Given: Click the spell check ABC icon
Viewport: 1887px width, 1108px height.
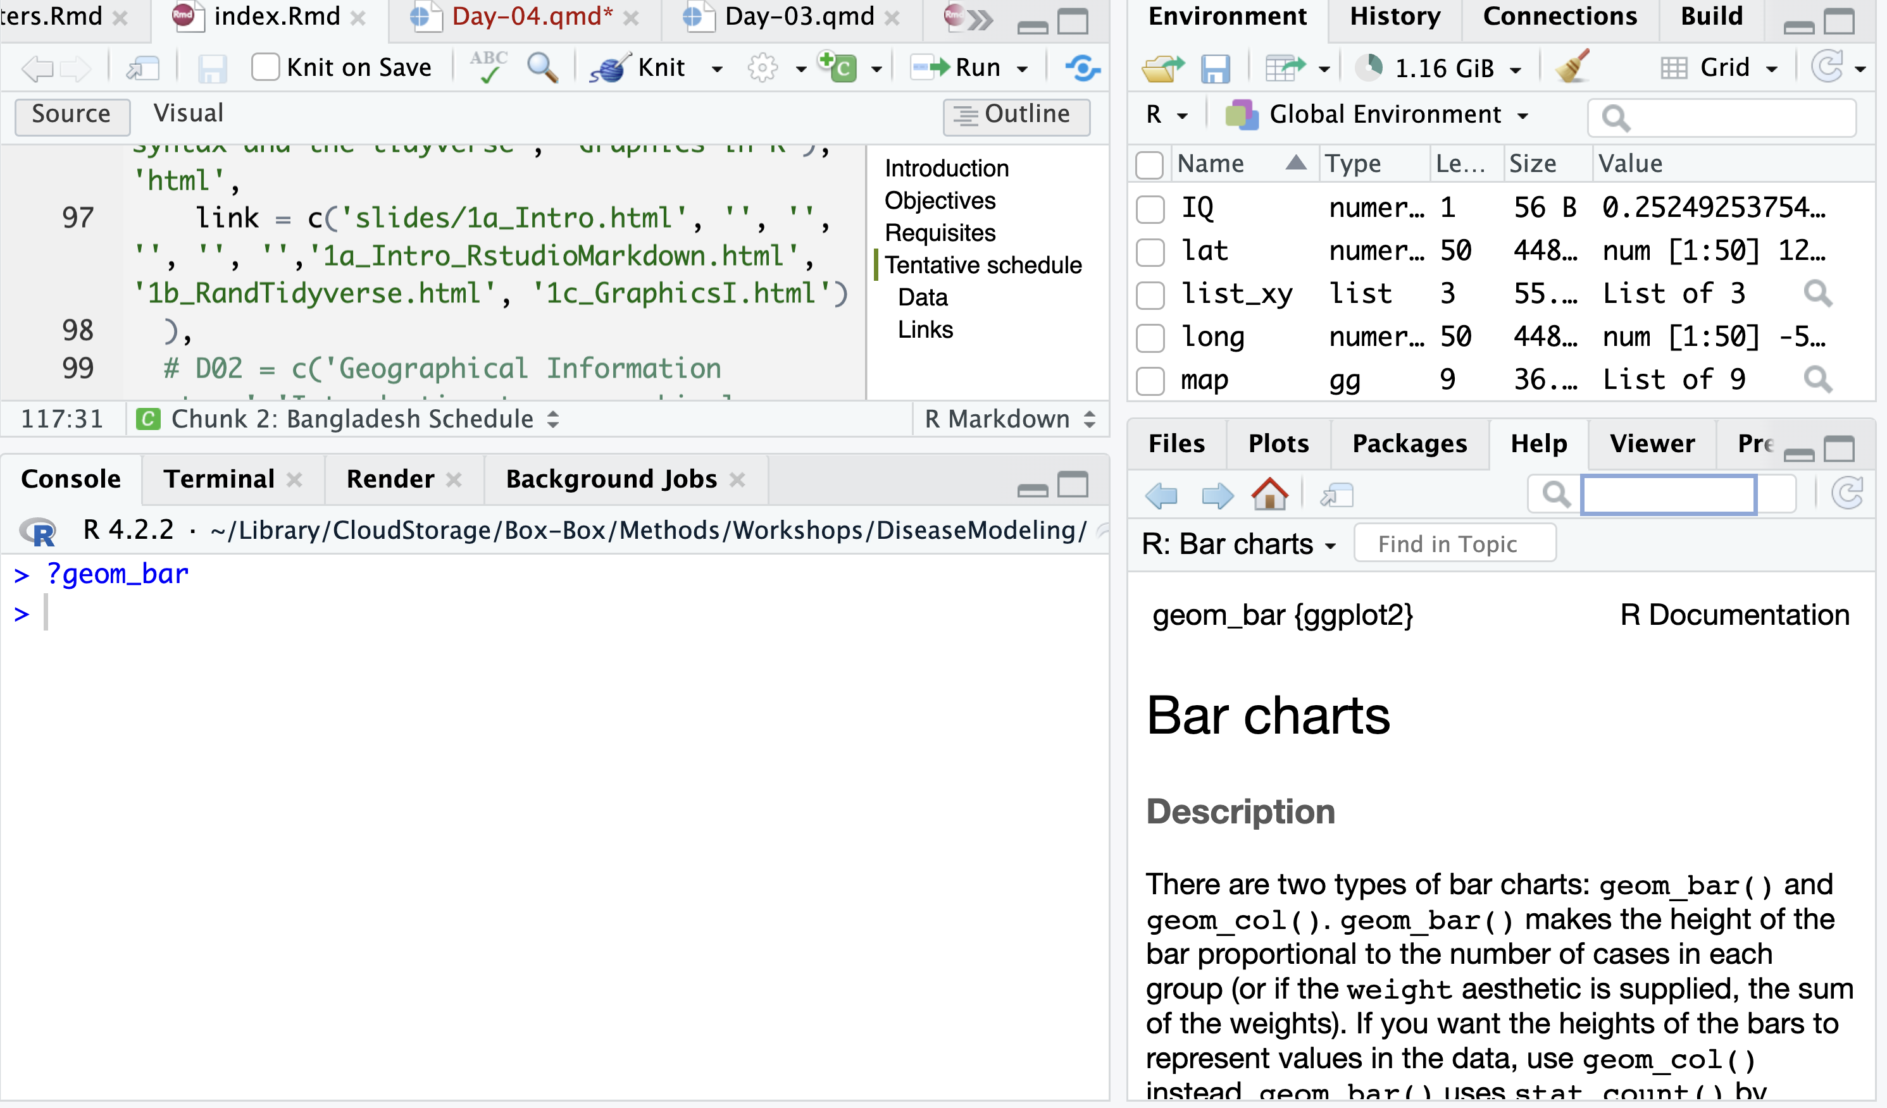Looking at the screenshot, I should (x=489, y=67).
